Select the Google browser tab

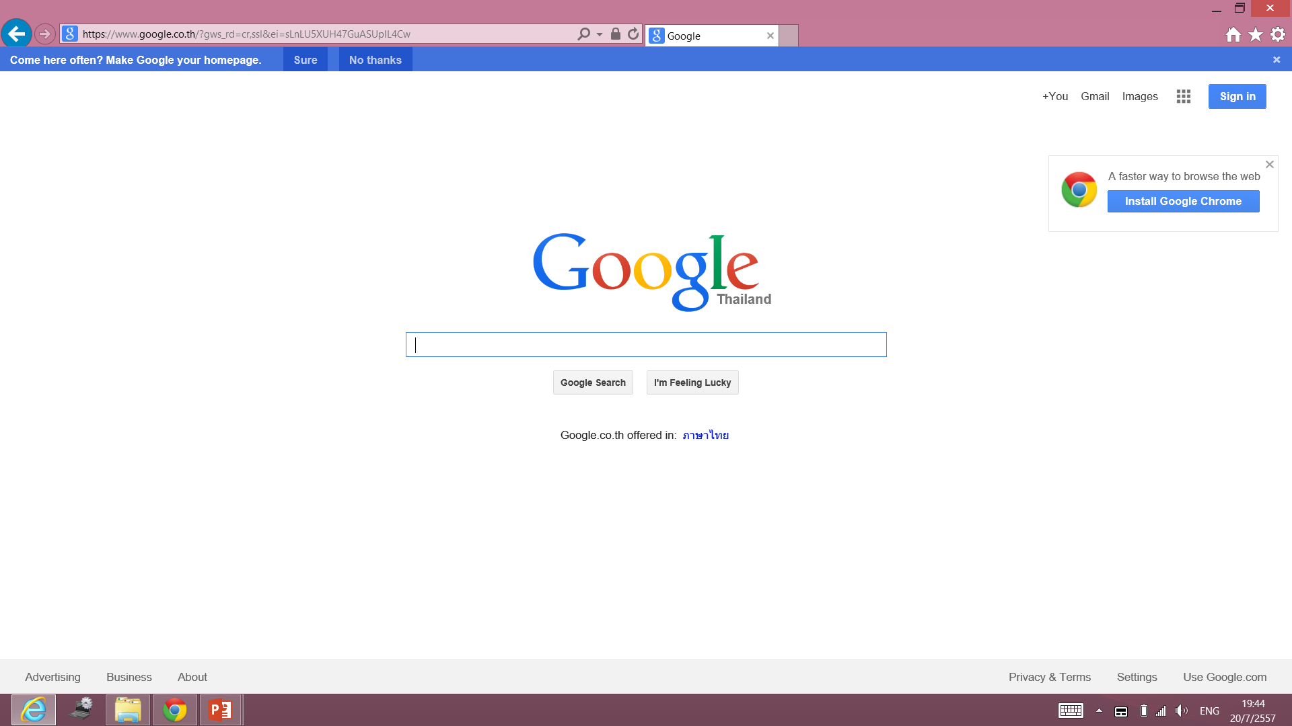(x=707, y=36)
